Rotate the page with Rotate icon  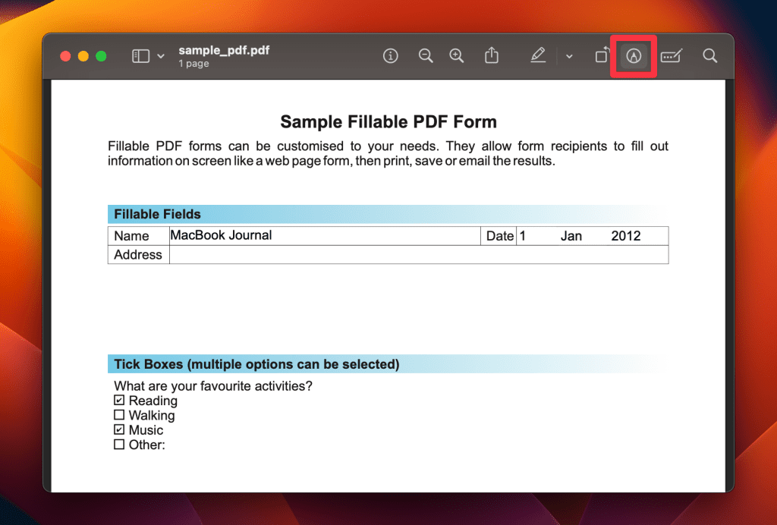point(601,56)
